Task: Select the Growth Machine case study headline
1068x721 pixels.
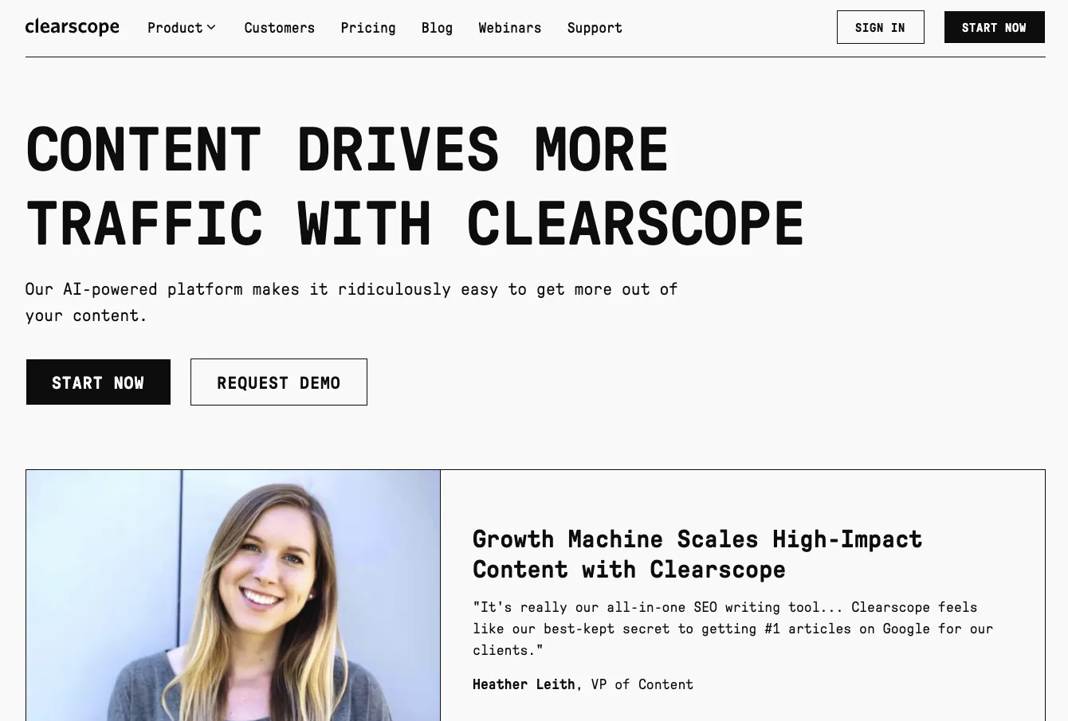Action: pos(697,554)
